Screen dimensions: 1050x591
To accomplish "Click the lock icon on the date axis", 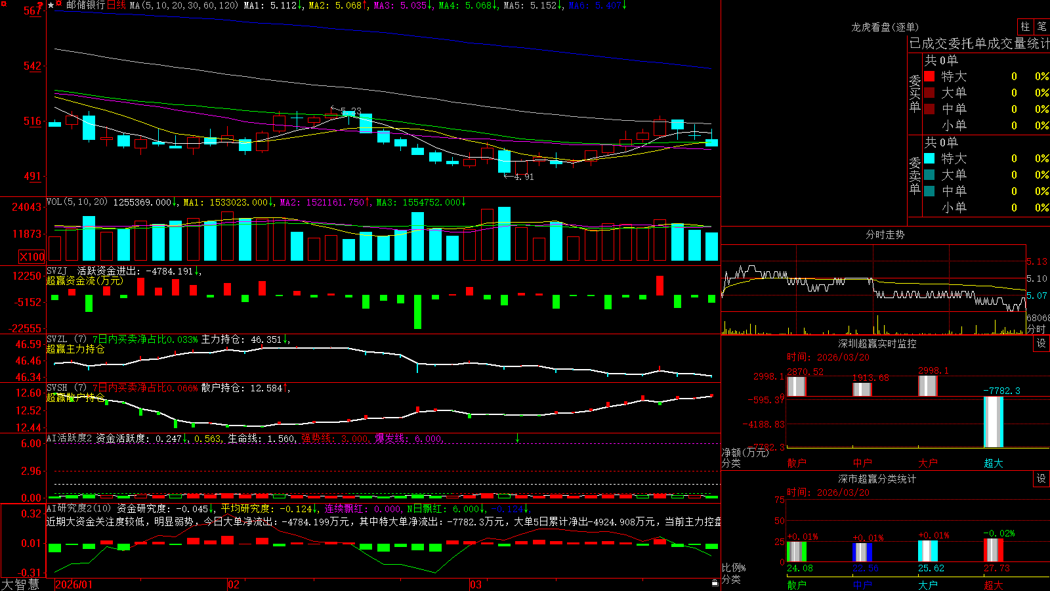I will click(715, 583).
